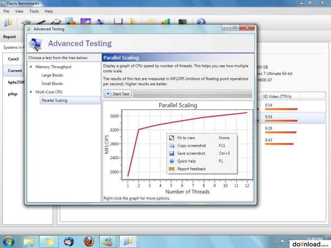Image resolution: width=331 pixels, height=248 pixels.
Task: Click the orange-green-blue bar chart toolbar icon
Action: click(x=166, y=21)
